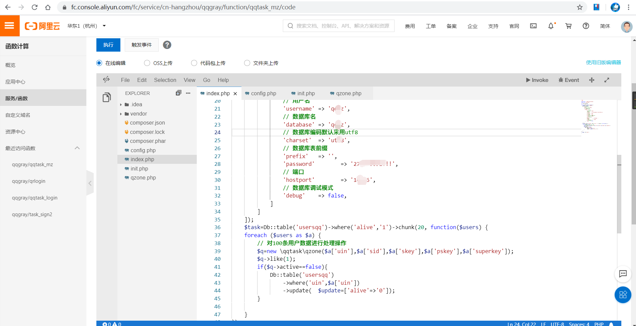Click the Event button
Screen dimensions: 636x326
point(569,80)
